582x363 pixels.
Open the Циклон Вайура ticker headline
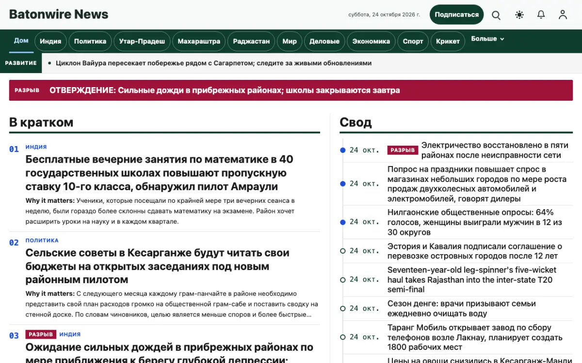[213, 63]
